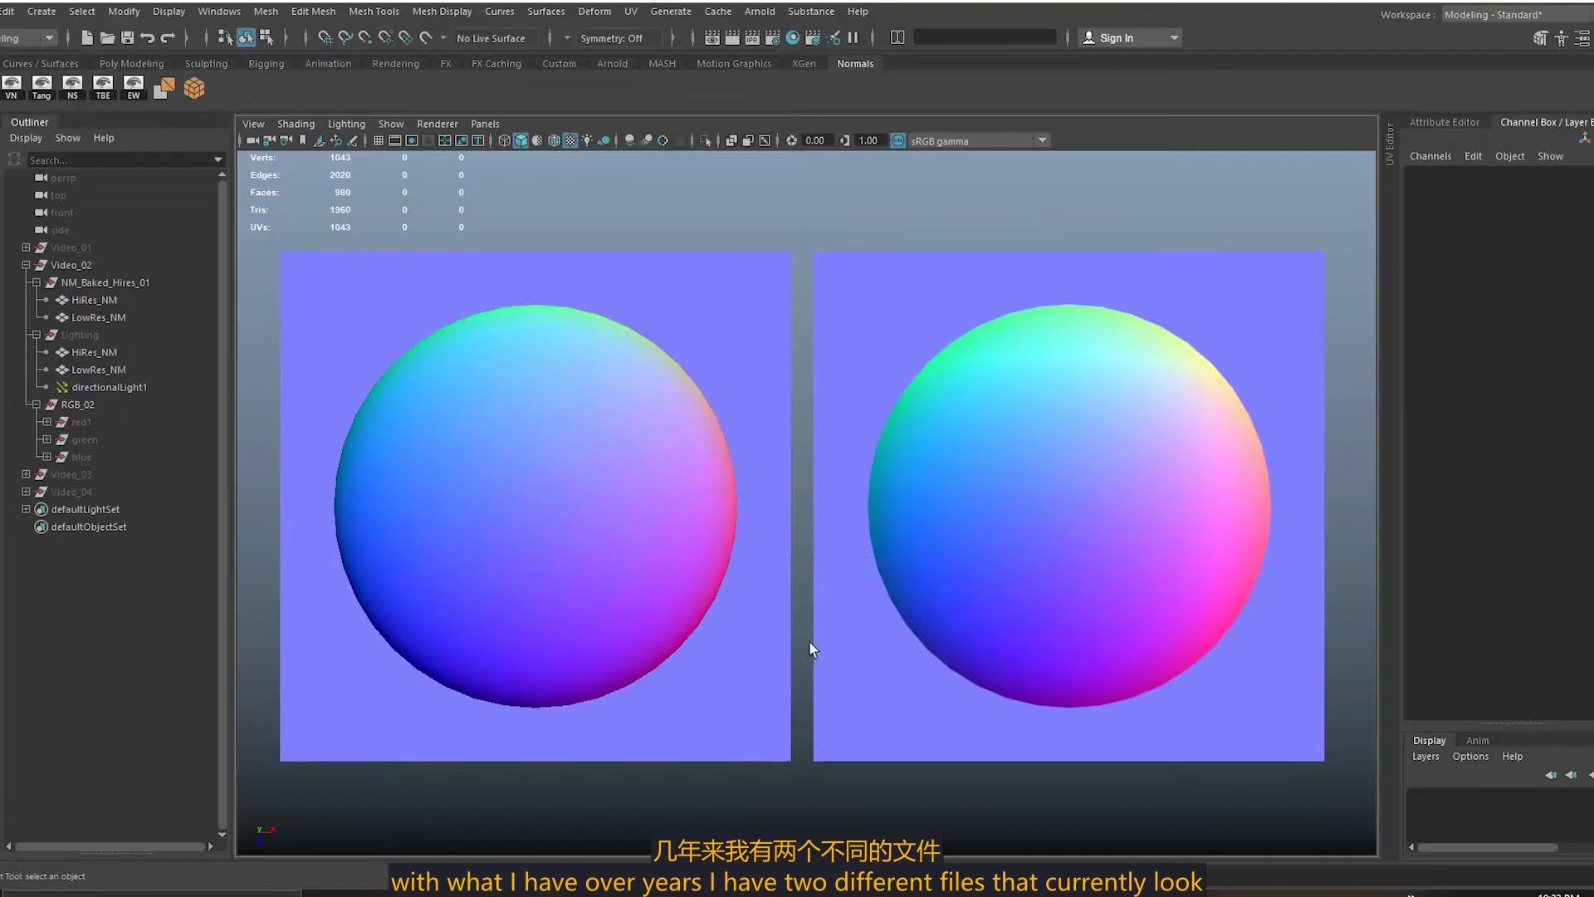Open the Mesh Display menu
Viewport: 1594px width, 897px height.
(x=442, y=12)
